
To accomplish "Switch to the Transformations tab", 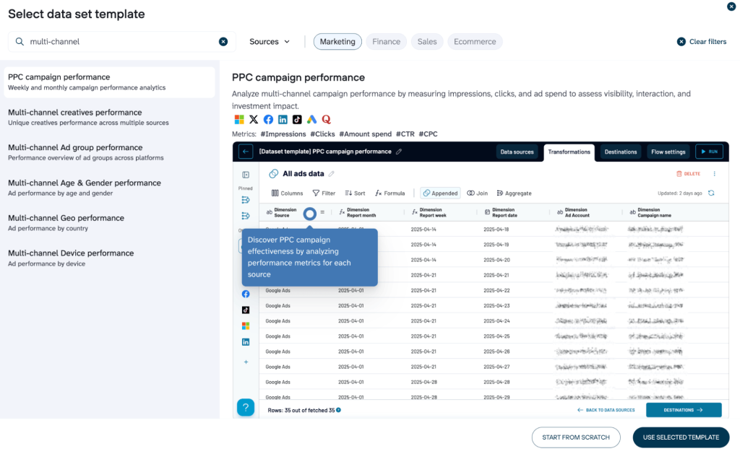I will pyautogui.click(x=569, y=152).
